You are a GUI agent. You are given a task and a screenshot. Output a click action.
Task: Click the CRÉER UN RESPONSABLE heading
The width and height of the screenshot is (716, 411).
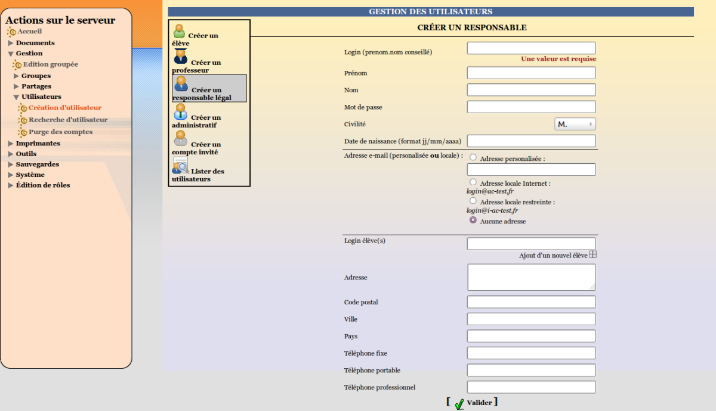472,27
